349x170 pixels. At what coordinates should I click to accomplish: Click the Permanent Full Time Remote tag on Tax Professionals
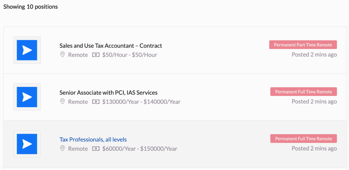pyautogui.click(x=303, y=138)
